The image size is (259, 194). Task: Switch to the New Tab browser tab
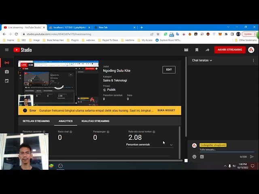(x=115, y=27)
